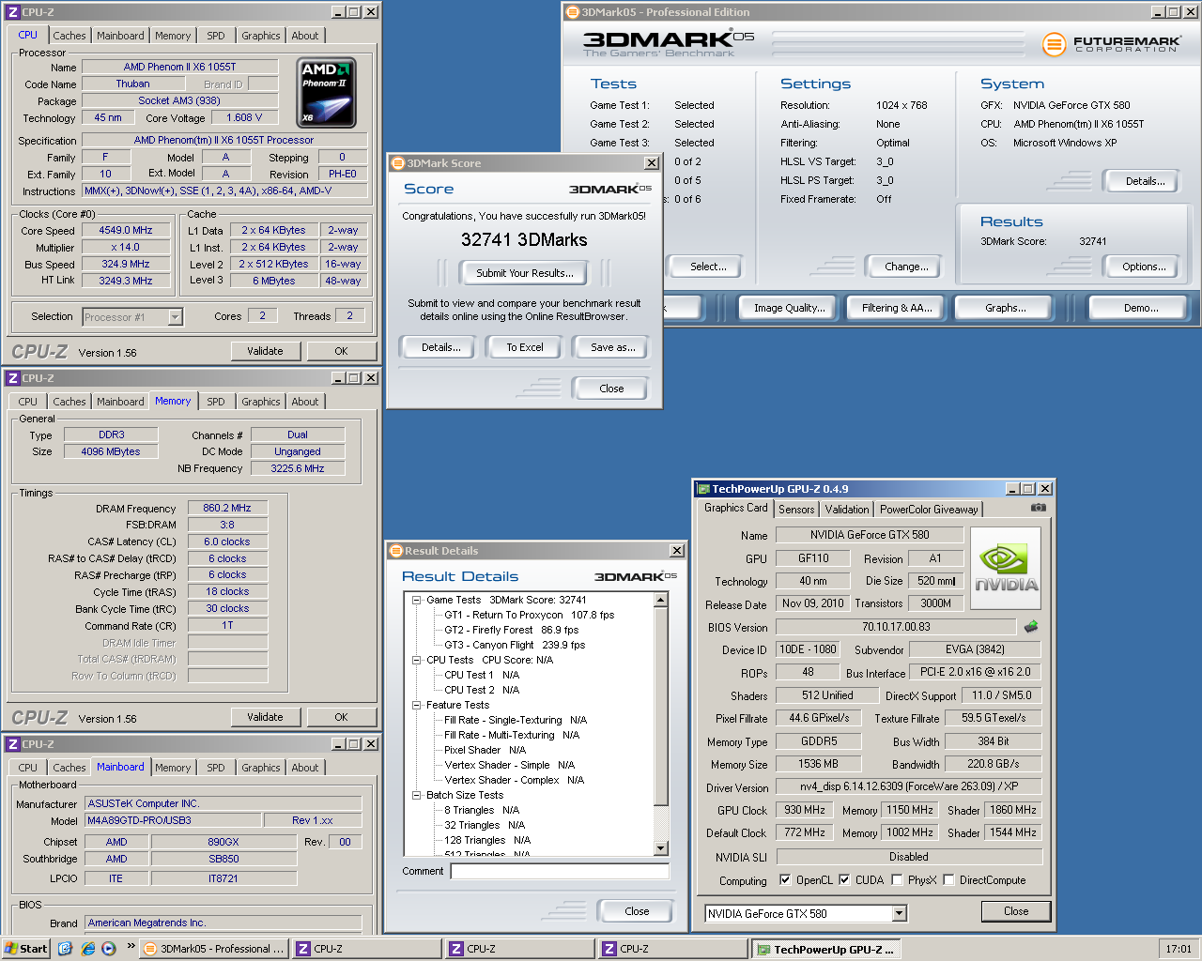This screenshot has width=1202, height=961.
Task: Toggle the CUDA checkbox
Action: click(x=844, y=880)
